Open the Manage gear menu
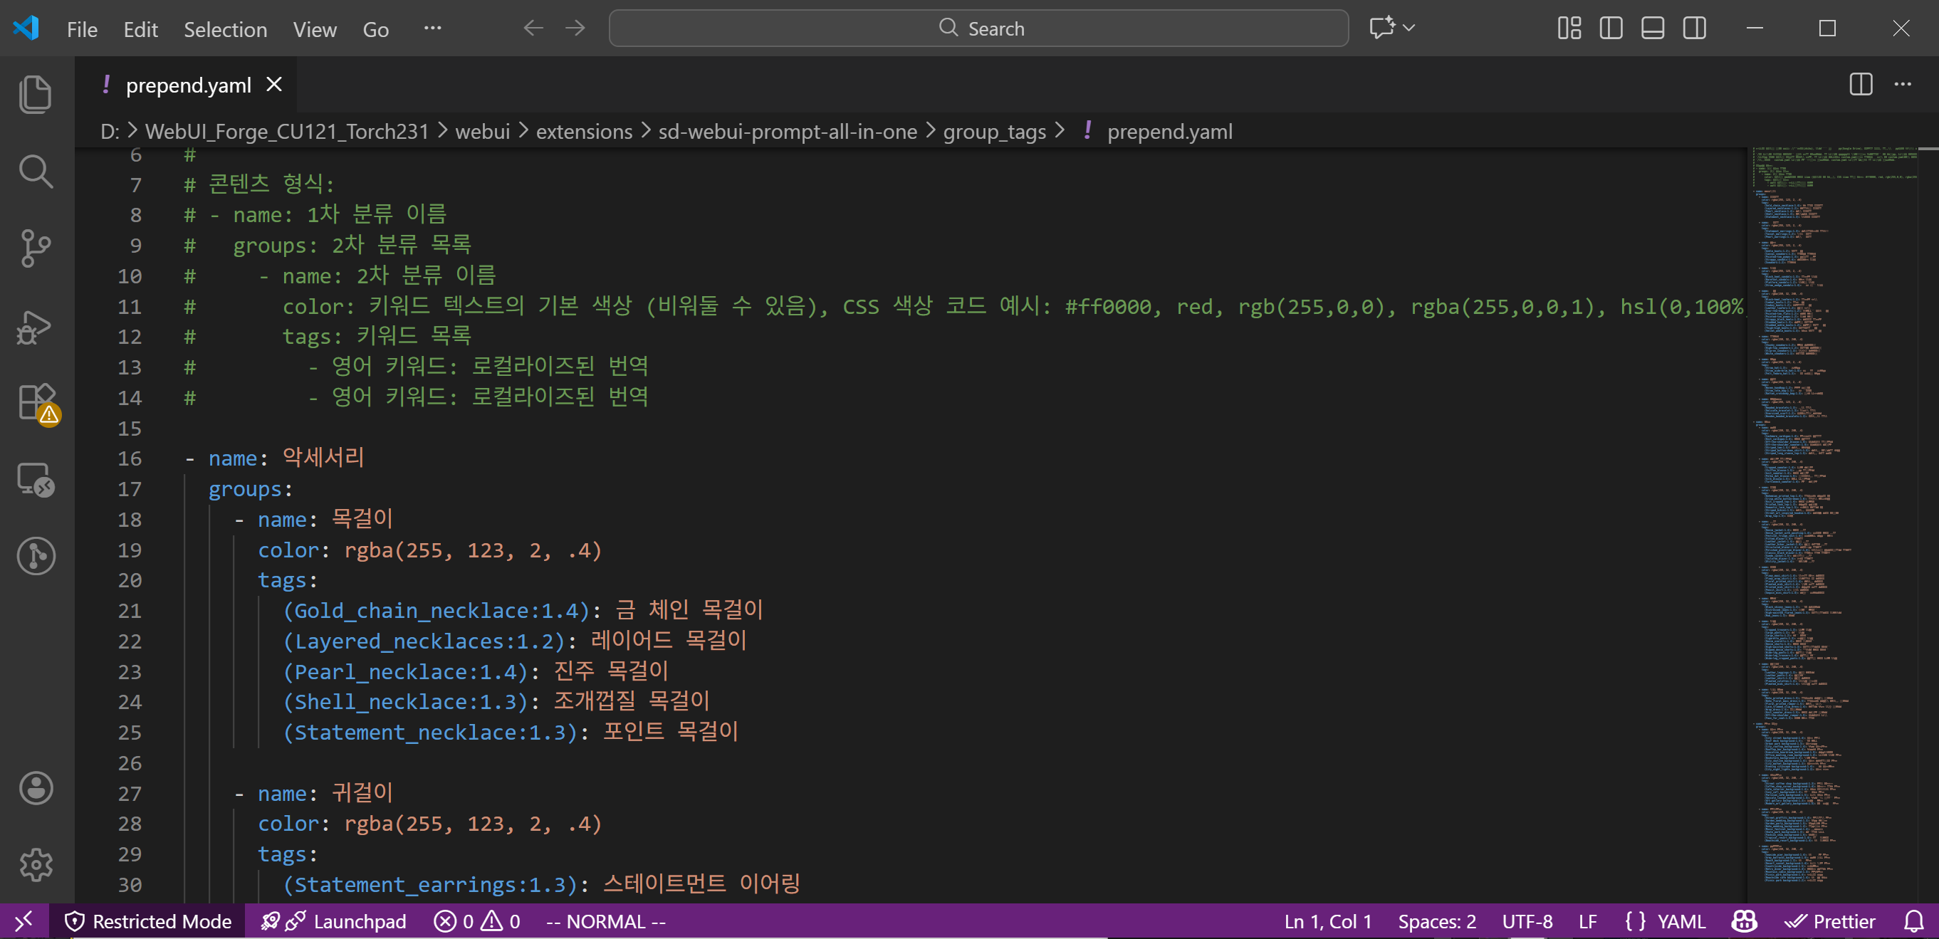The image size is (1939, 939). coord(36,864)
